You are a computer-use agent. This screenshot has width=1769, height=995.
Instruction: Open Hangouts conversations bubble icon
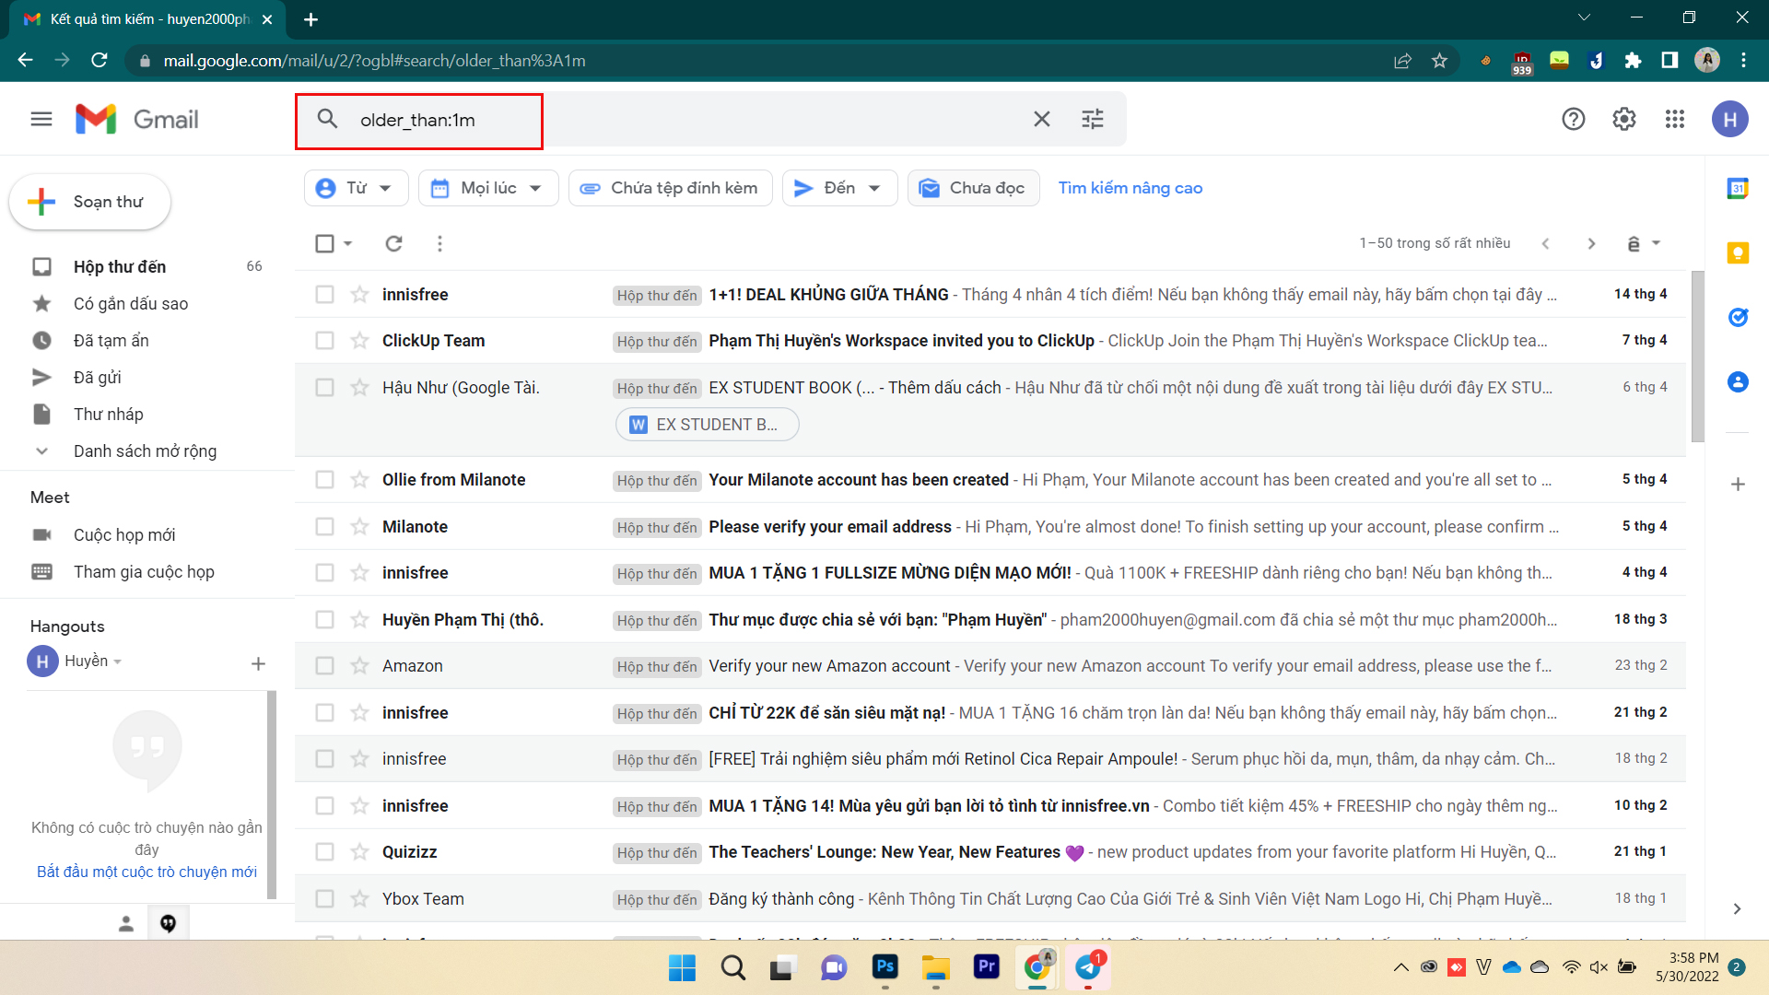(x=168, y=923)
